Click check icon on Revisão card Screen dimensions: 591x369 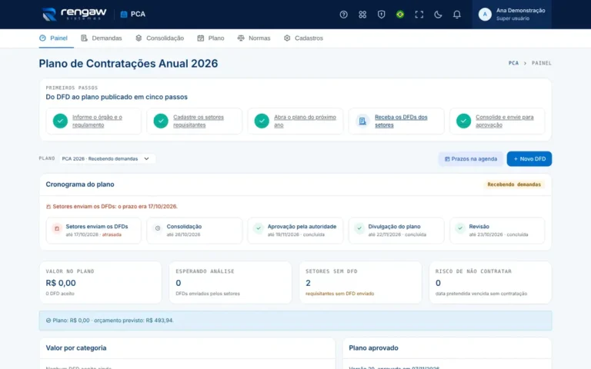point(460,228)
